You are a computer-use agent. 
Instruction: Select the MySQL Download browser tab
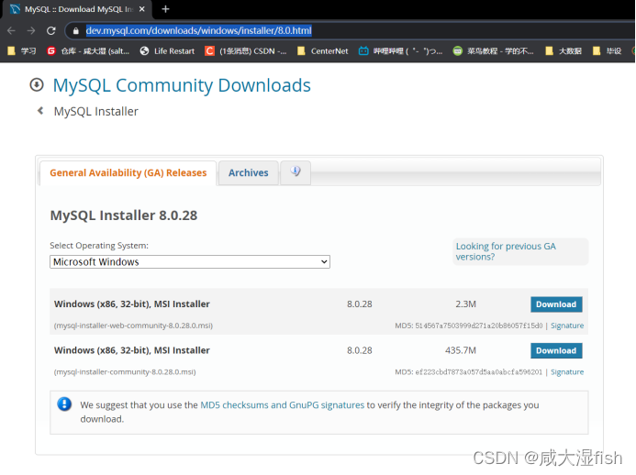point(77,9)
